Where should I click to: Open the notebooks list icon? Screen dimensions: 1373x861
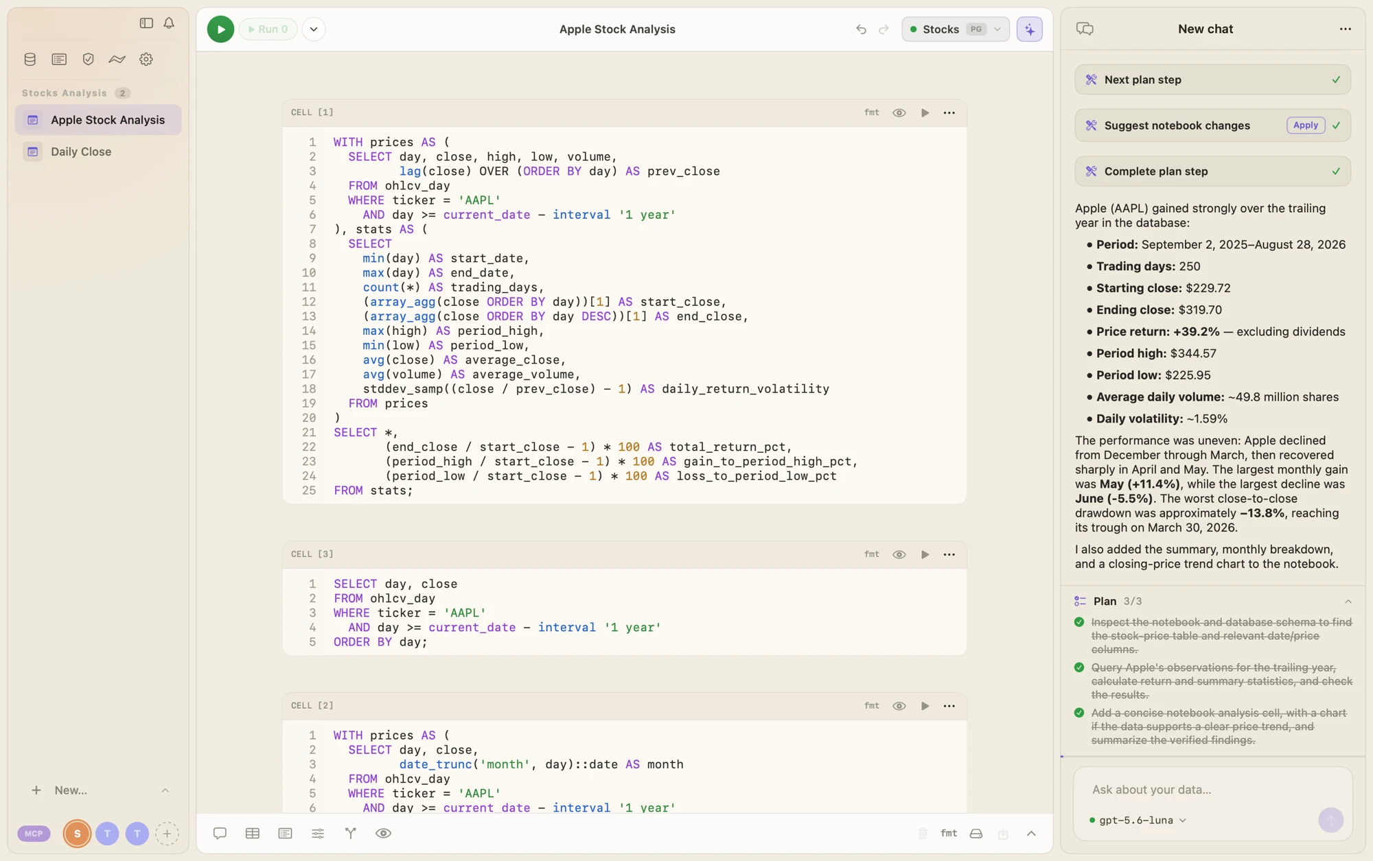tap(59, 60)
